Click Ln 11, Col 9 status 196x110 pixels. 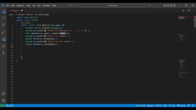point(140,106)
